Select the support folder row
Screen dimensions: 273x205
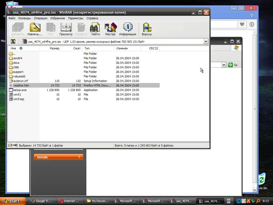click(84, 72)
